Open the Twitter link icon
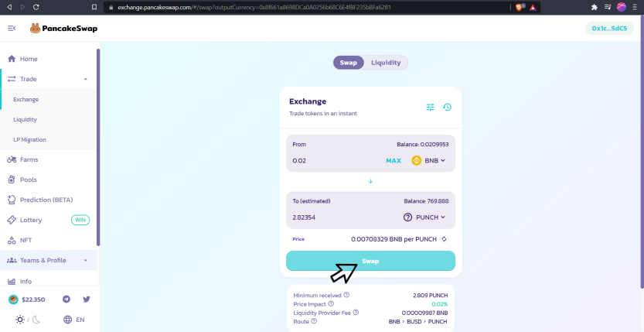The height and width of the screenshot is (332, 644). tap(87, 299)
